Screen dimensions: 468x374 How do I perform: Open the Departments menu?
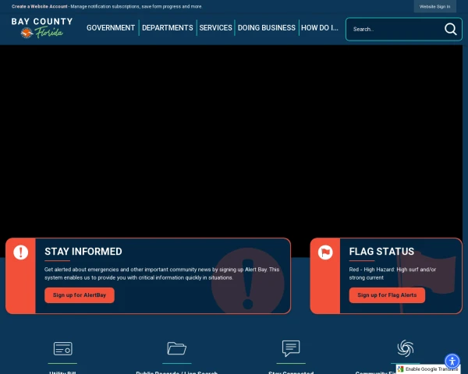tap(168, 28)
